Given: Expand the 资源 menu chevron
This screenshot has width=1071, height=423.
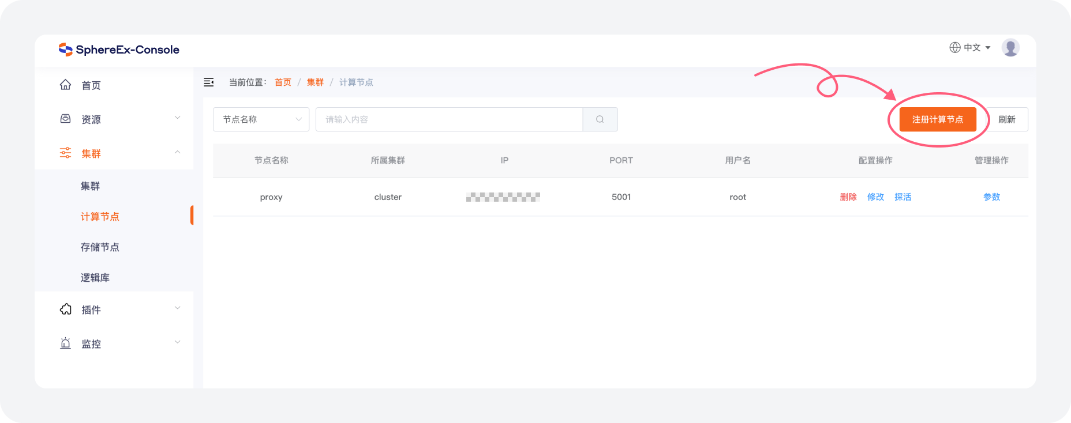Looking at the screenshot, I should [x=178, y=118].
